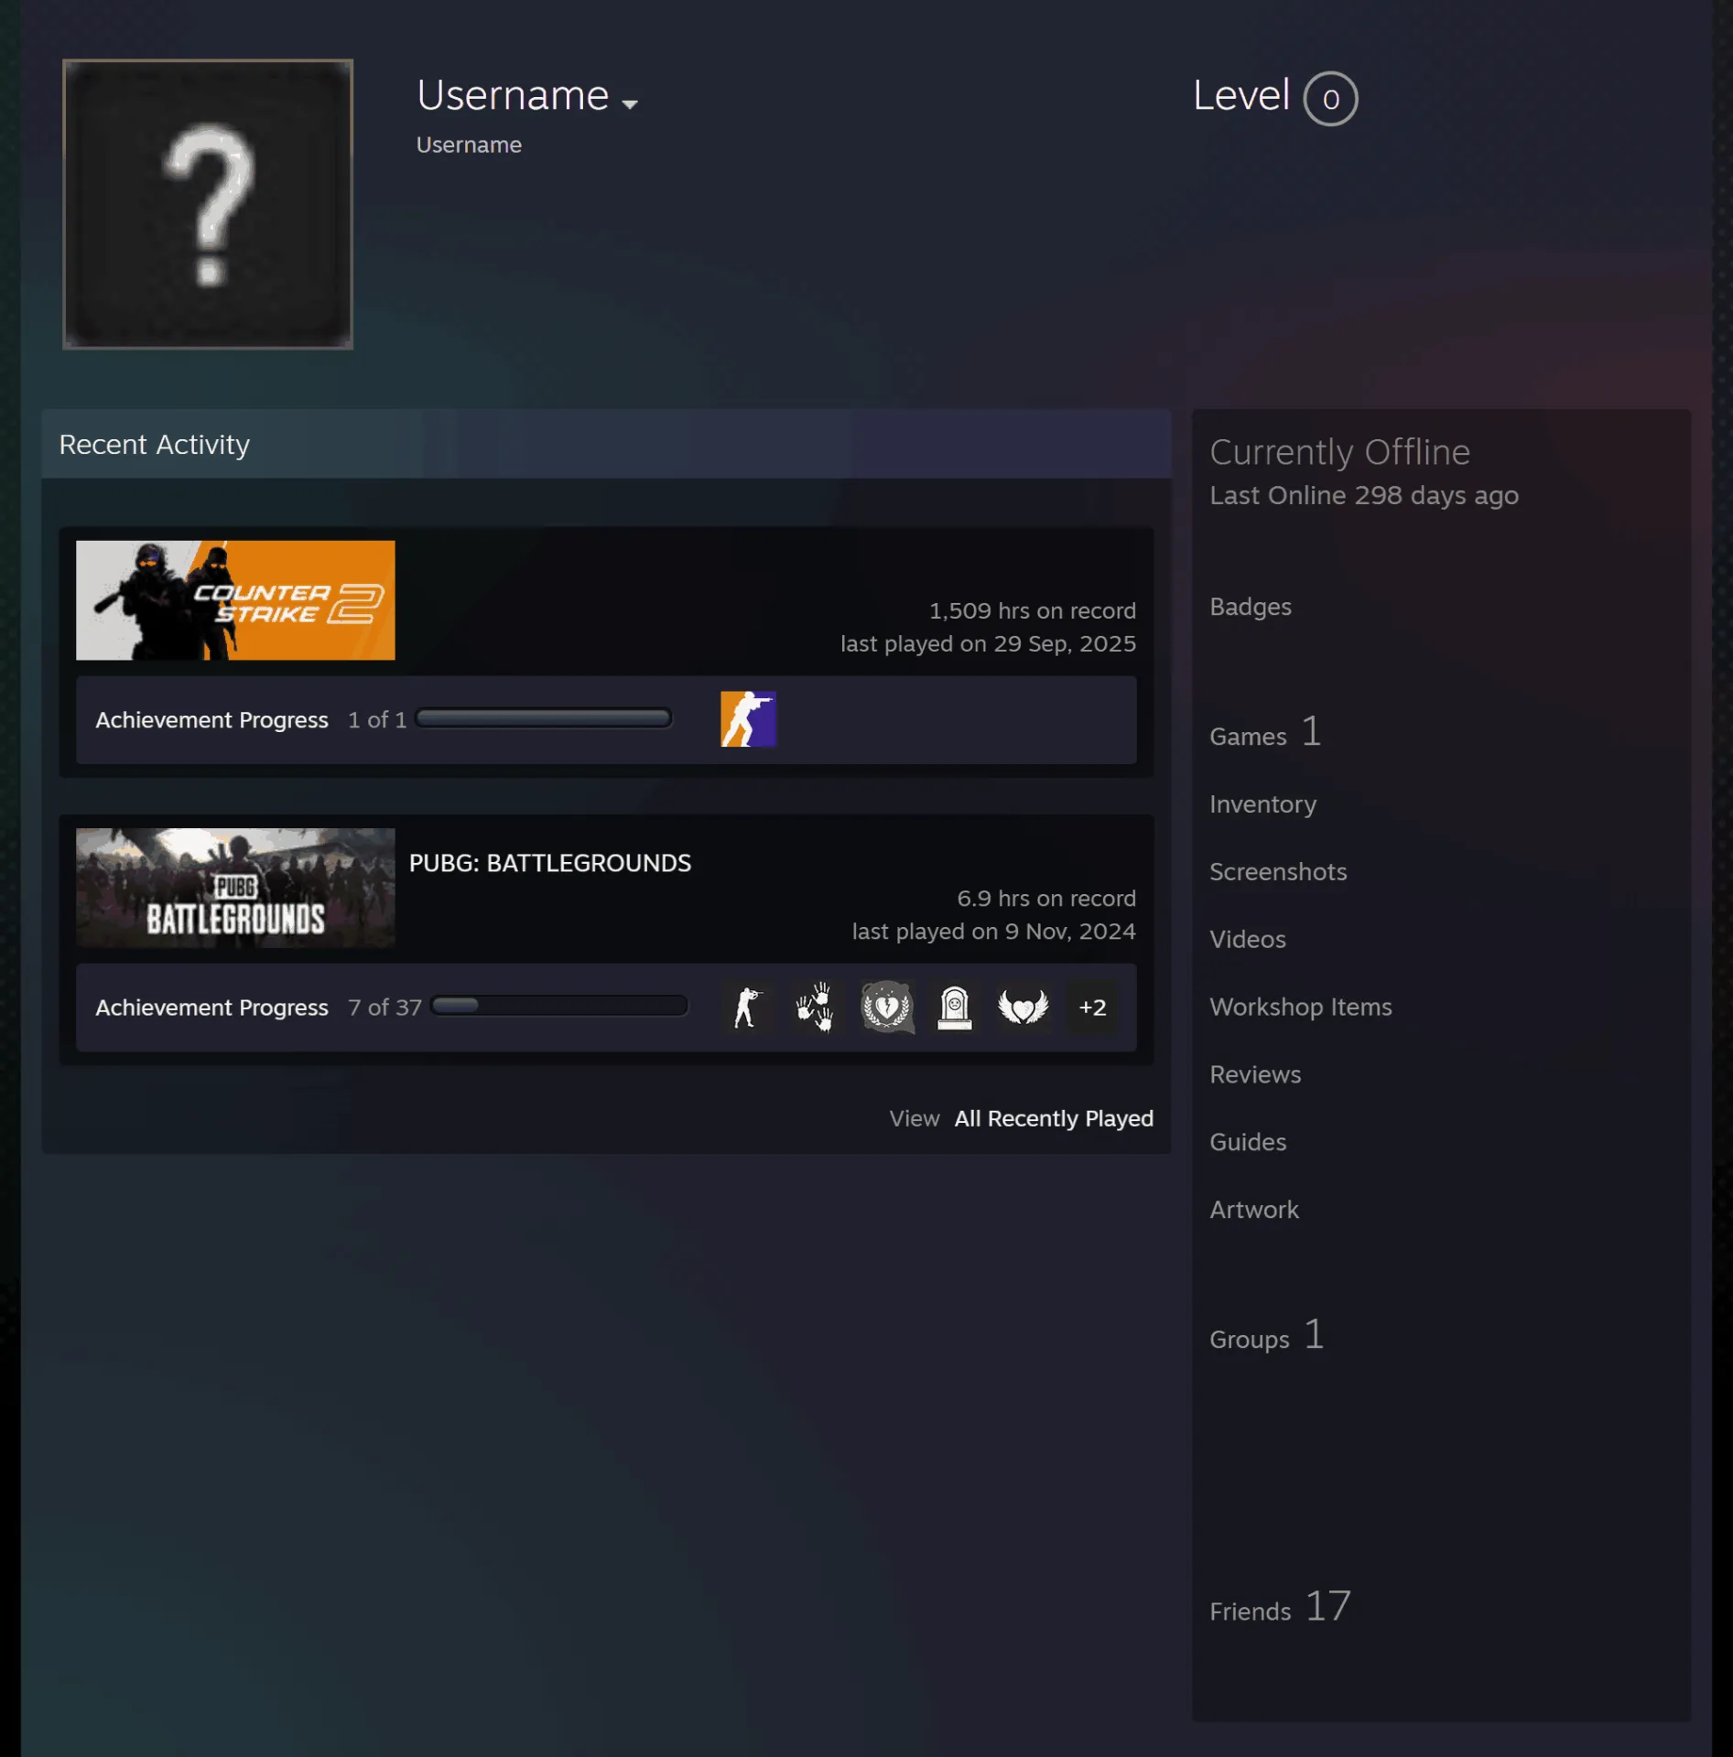Expand the Username dropdown arrow
1733x1757 pixels.
tap(629, 104)
